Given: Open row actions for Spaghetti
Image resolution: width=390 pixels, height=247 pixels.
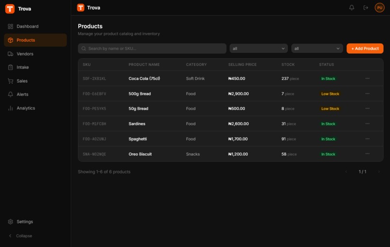Looking at the screenshot, I should (367, 139).
